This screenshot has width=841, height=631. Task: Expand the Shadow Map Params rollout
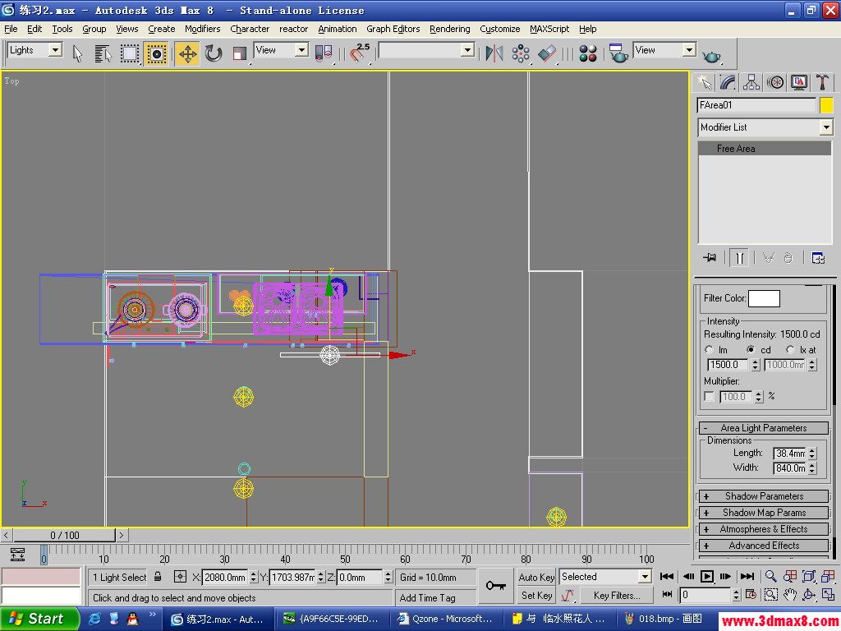(x=764, y=513)
